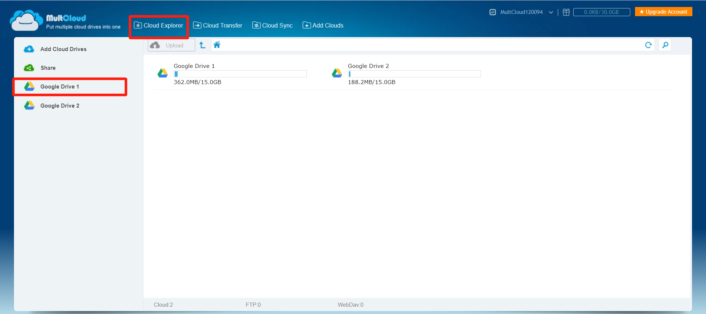Refresh the file list
Viewport: 706px width, 314px height.
tap(648, 45)
